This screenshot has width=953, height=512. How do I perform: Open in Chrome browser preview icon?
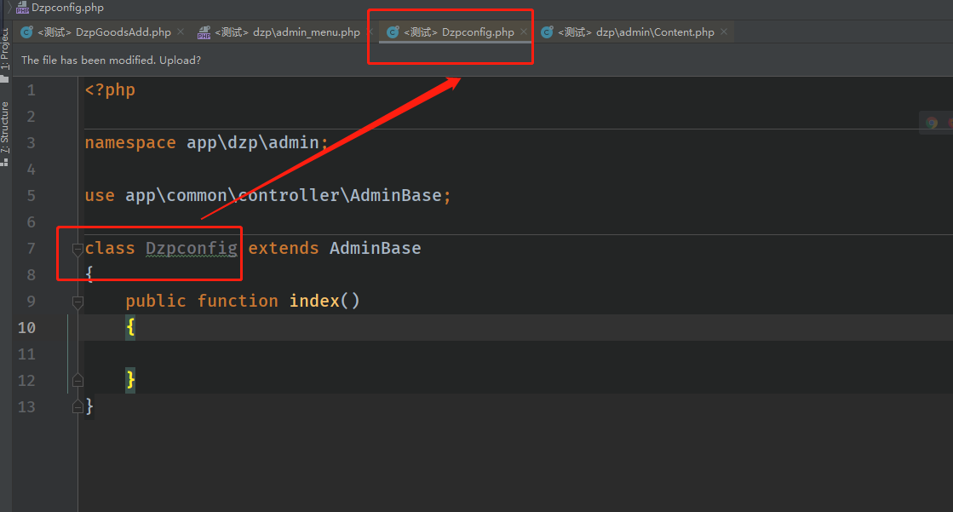point(932,123)
